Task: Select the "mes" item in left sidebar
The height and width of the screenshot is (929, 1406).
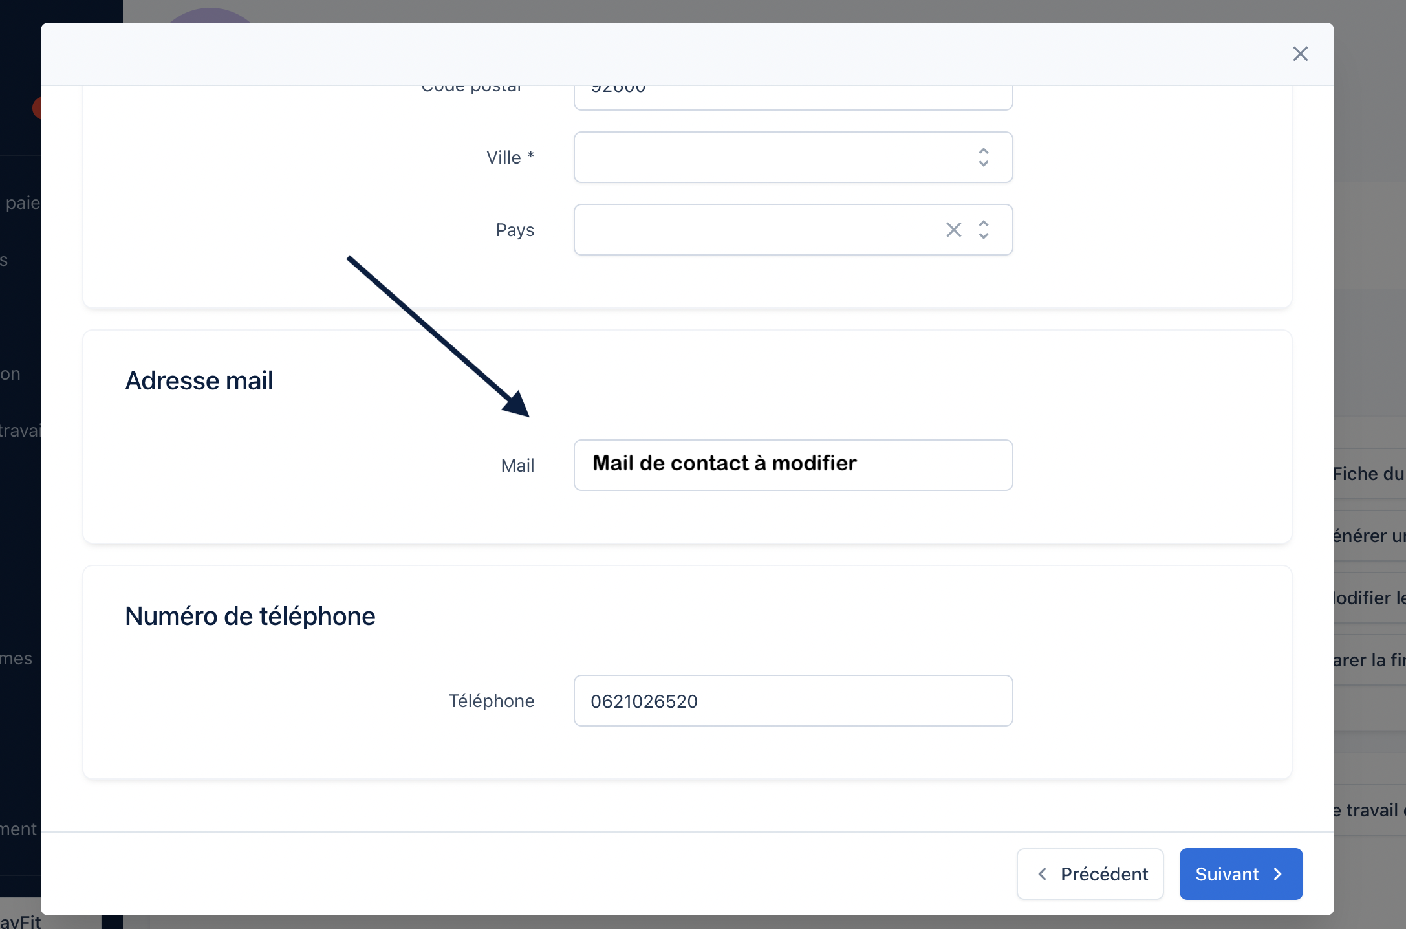Action: pyautogui.click(x=16, y=659)
